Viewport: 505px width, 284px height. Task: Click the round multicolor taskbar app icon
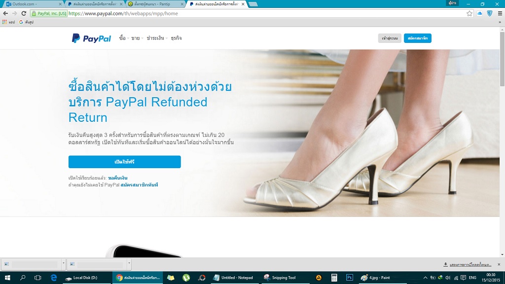click(x=202, y=278)
